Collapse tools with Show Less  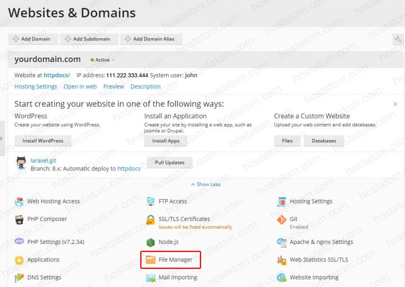(x=205, y=184)
